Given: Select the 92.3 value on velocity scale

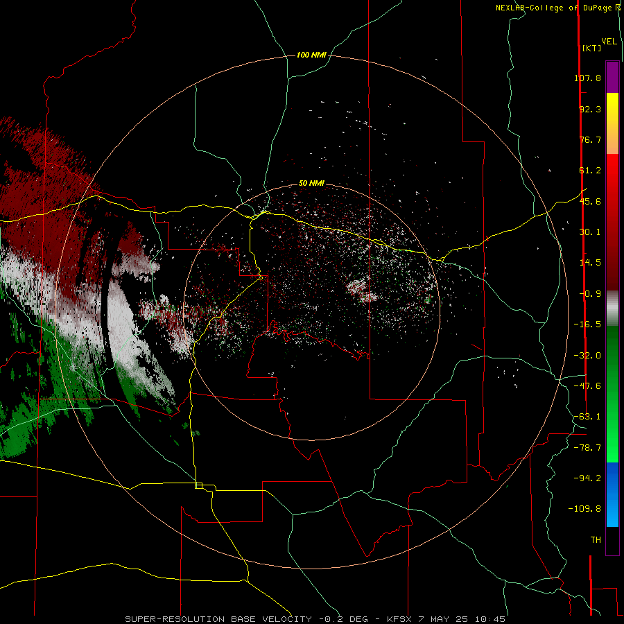Looking at the screenshot, I should [590, 109].
